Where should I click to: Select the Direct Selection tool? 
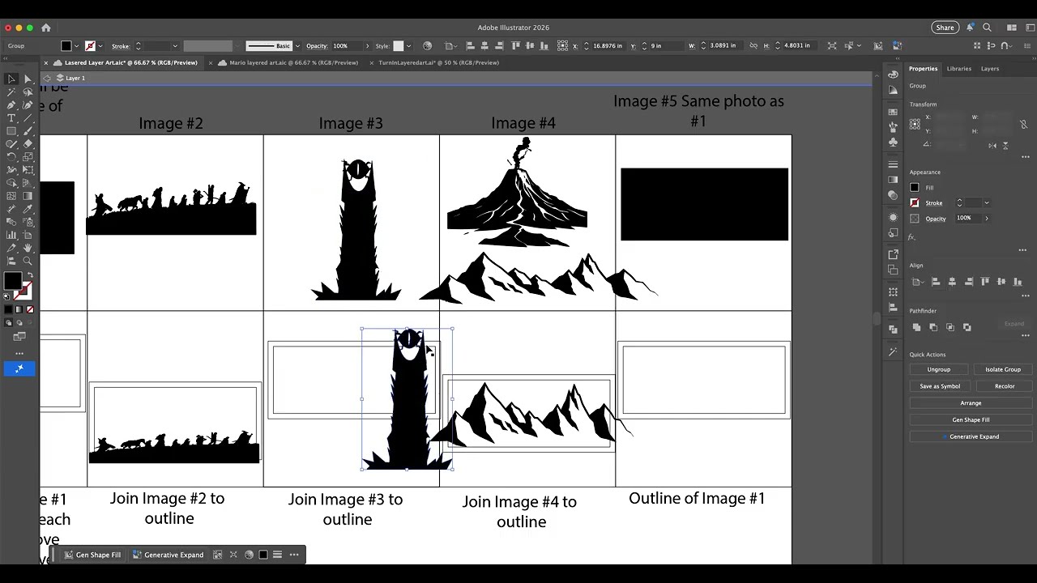(x=28, y=79)
